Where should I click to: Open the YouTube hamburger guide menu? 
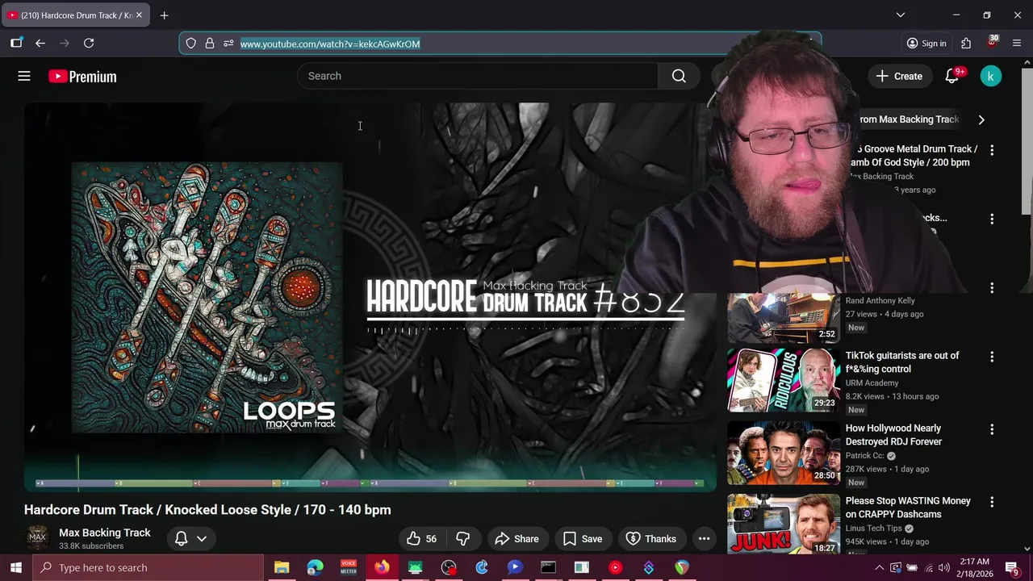[24, 76]
